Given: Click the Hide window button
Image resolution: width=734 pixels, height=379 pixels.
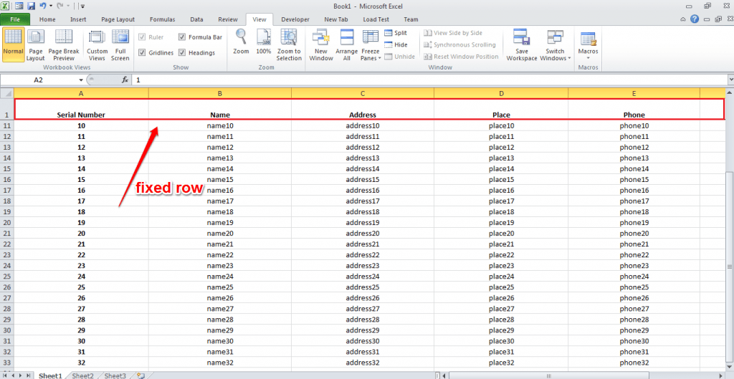Looking at the screenshot, I should [x=396, y=44].
